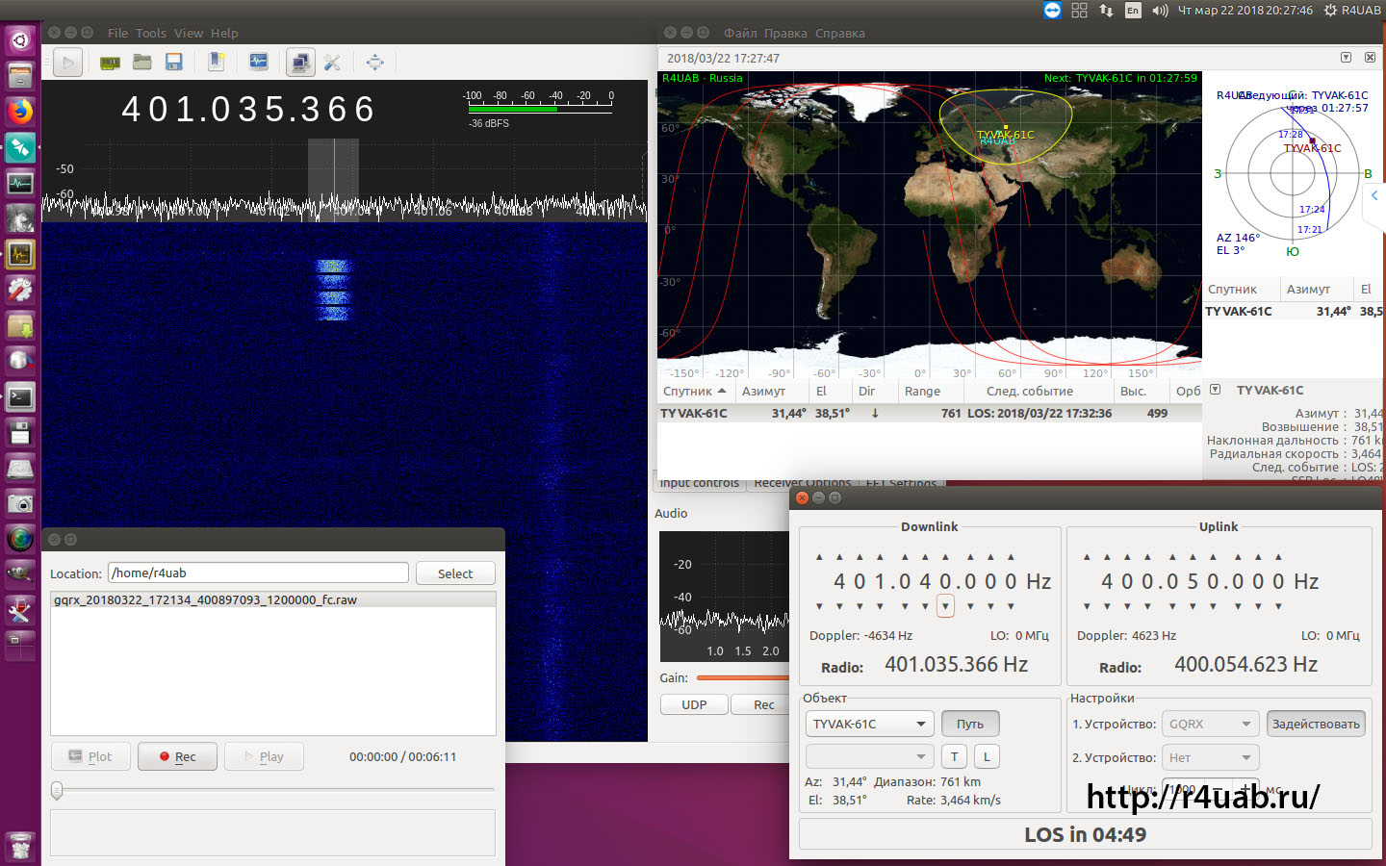Open Gqrx File menu
Screen dimensions: 1386x866
tap(117, 33)
